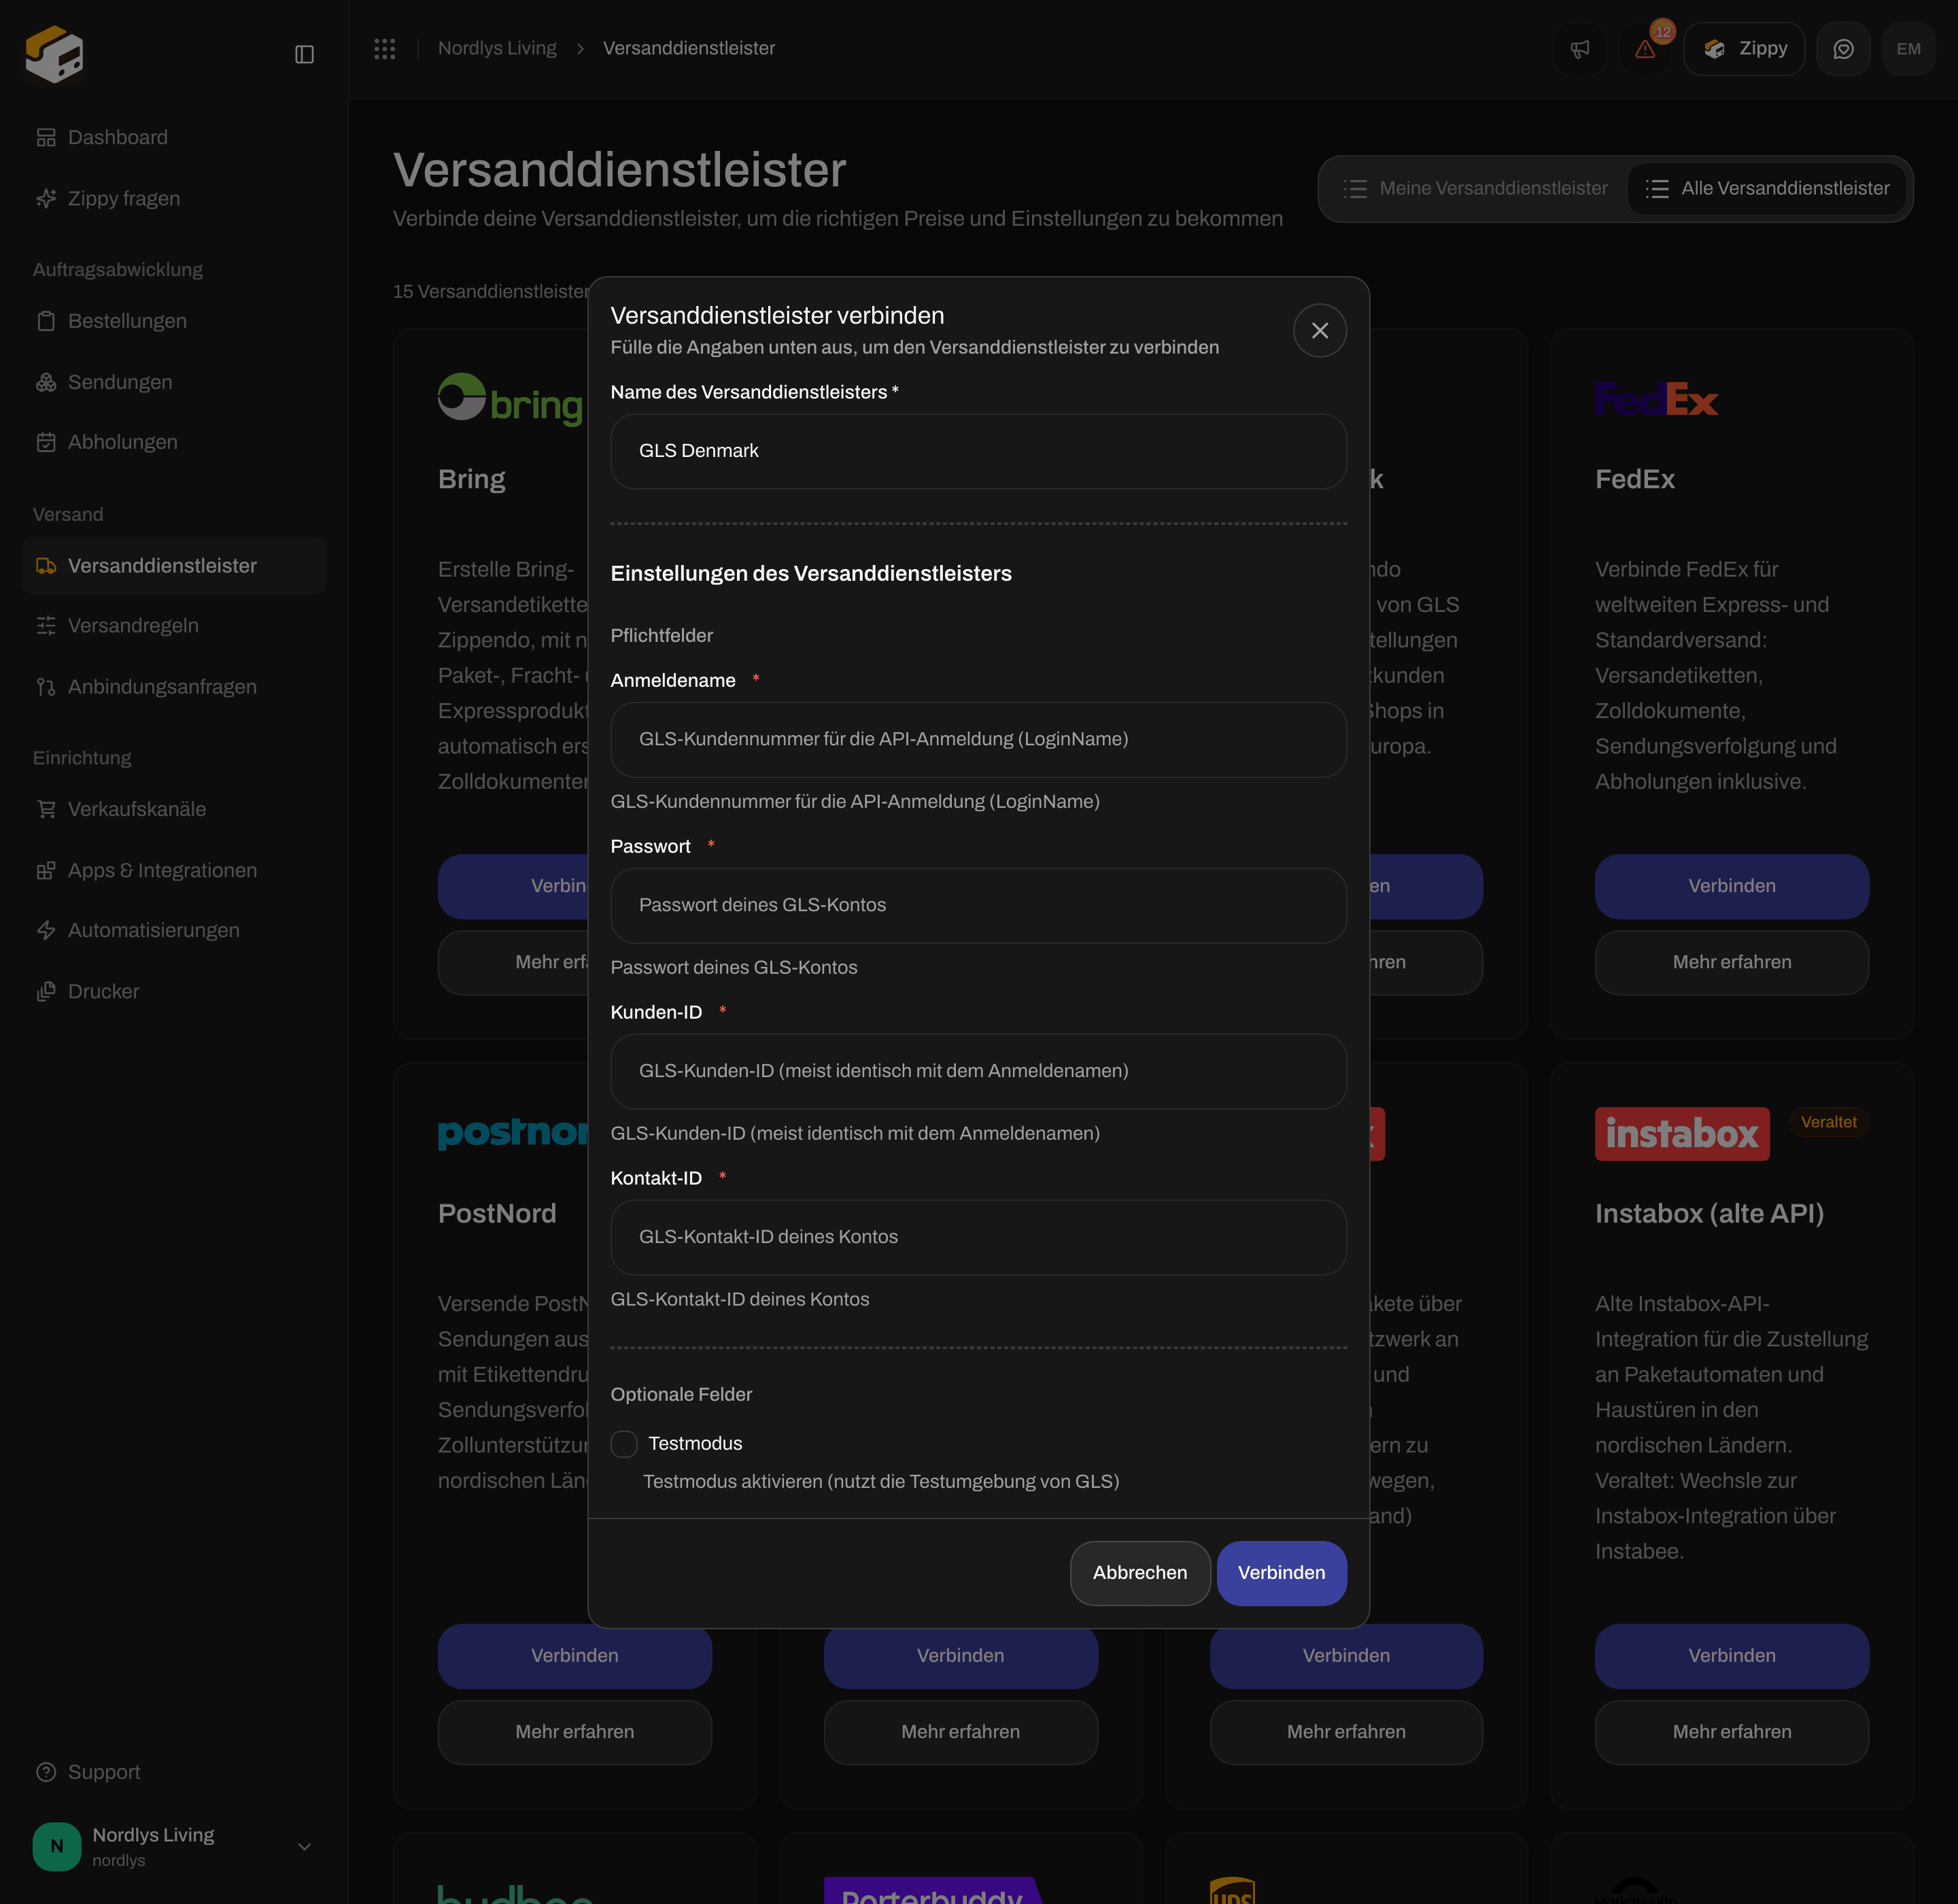Close the Versanddienstleister verbinden dialog

coord(1319,331)
